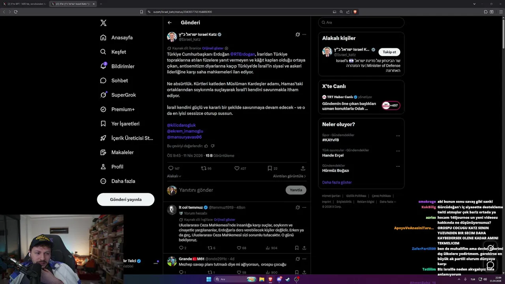Click the Yer İşaretleri bookmark icon
The height and width of the screenshot is (284, 505).
pyautogui.click(x=103, y=123)
